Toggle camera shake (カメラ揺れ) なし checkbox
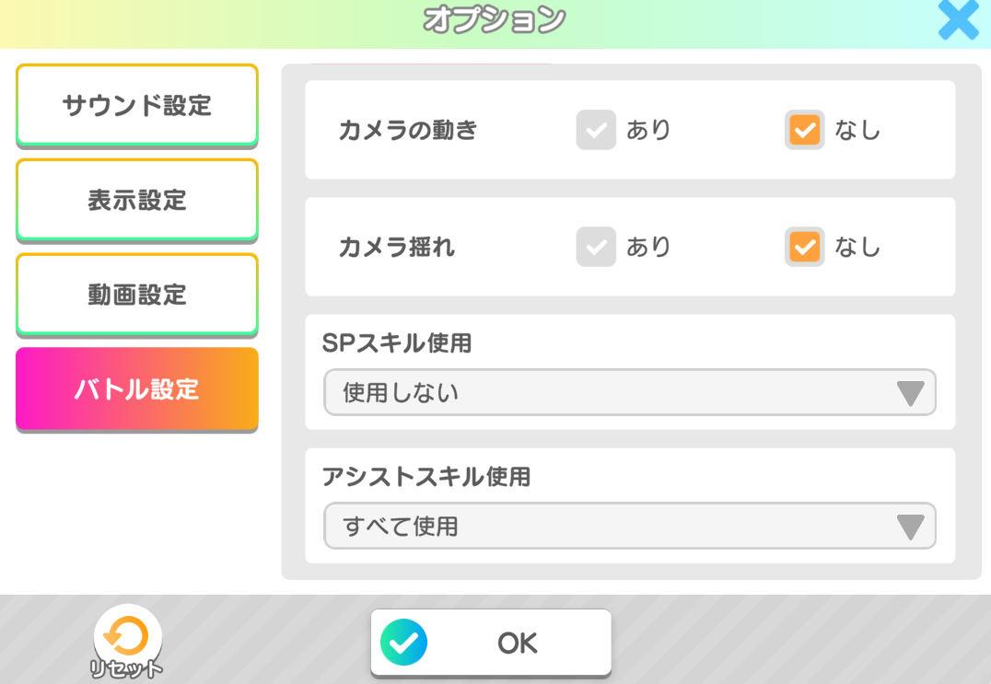Viewport: 991px width, 684px height. point(804,247)
